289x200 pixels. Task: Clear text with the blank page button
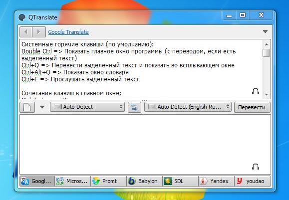click(27, 107)
